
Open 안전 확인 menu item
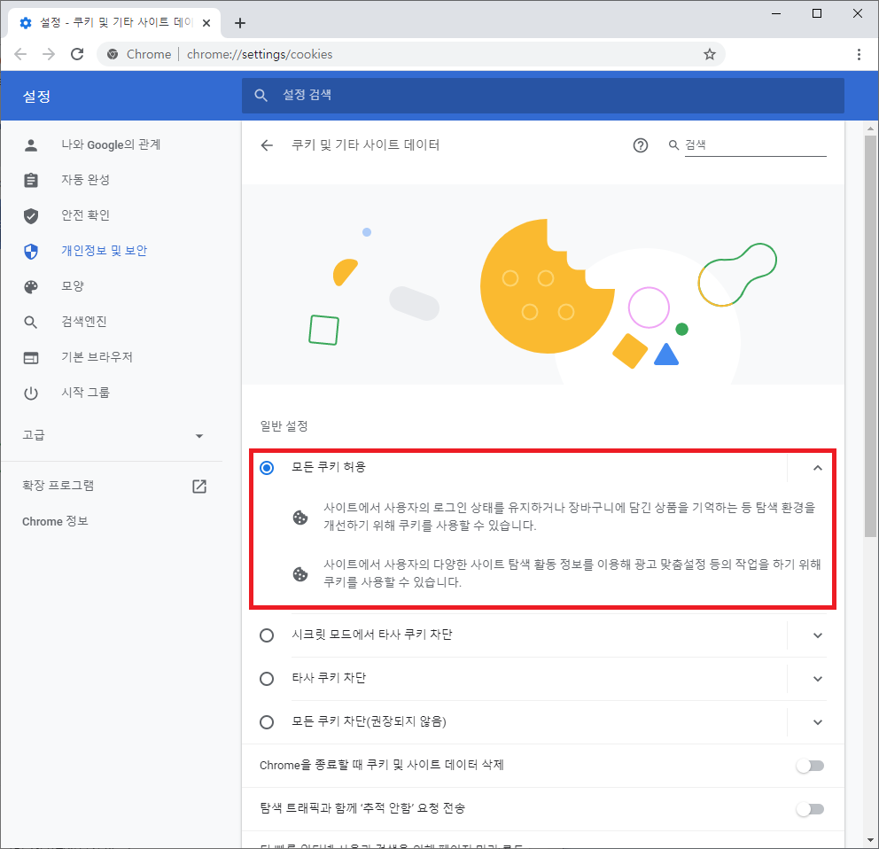point(85,215)
